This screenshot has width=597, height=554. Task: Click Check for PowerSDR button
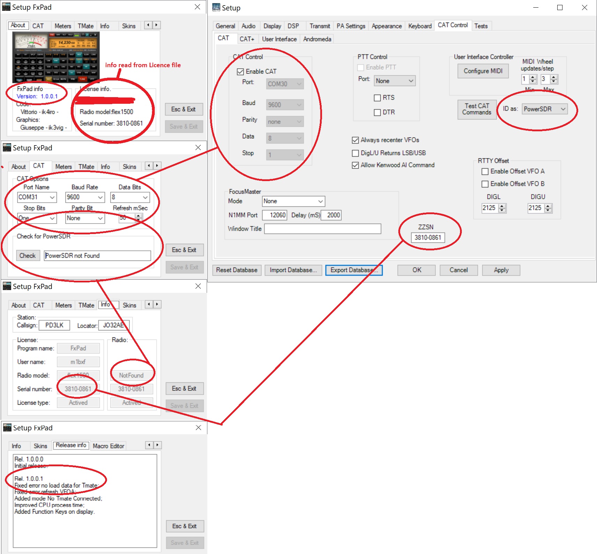pos(28,256)
